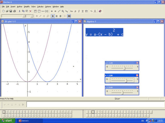Click the b = 2.00 slider handle
165x123 pixels.
tap(126, 81)
